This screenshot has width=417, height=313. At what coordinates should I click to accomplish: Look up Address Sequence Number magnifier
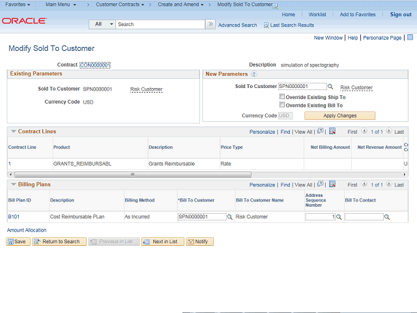339,217
